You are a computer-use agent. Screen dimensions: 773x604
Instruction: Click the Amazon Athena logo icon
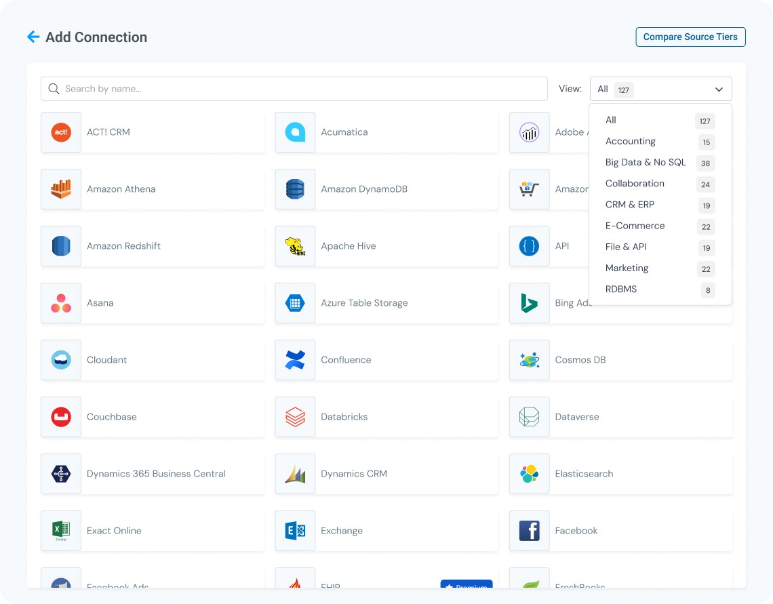61,189
